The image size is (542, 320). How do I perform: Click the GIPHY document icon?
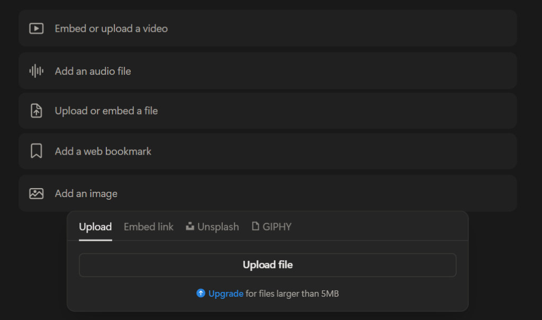point(255,226)
